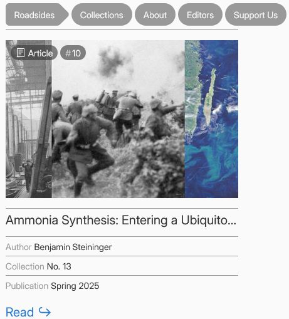The image size is (289, 319).
Task: Select the Article type badge
Action: [34, 53]
